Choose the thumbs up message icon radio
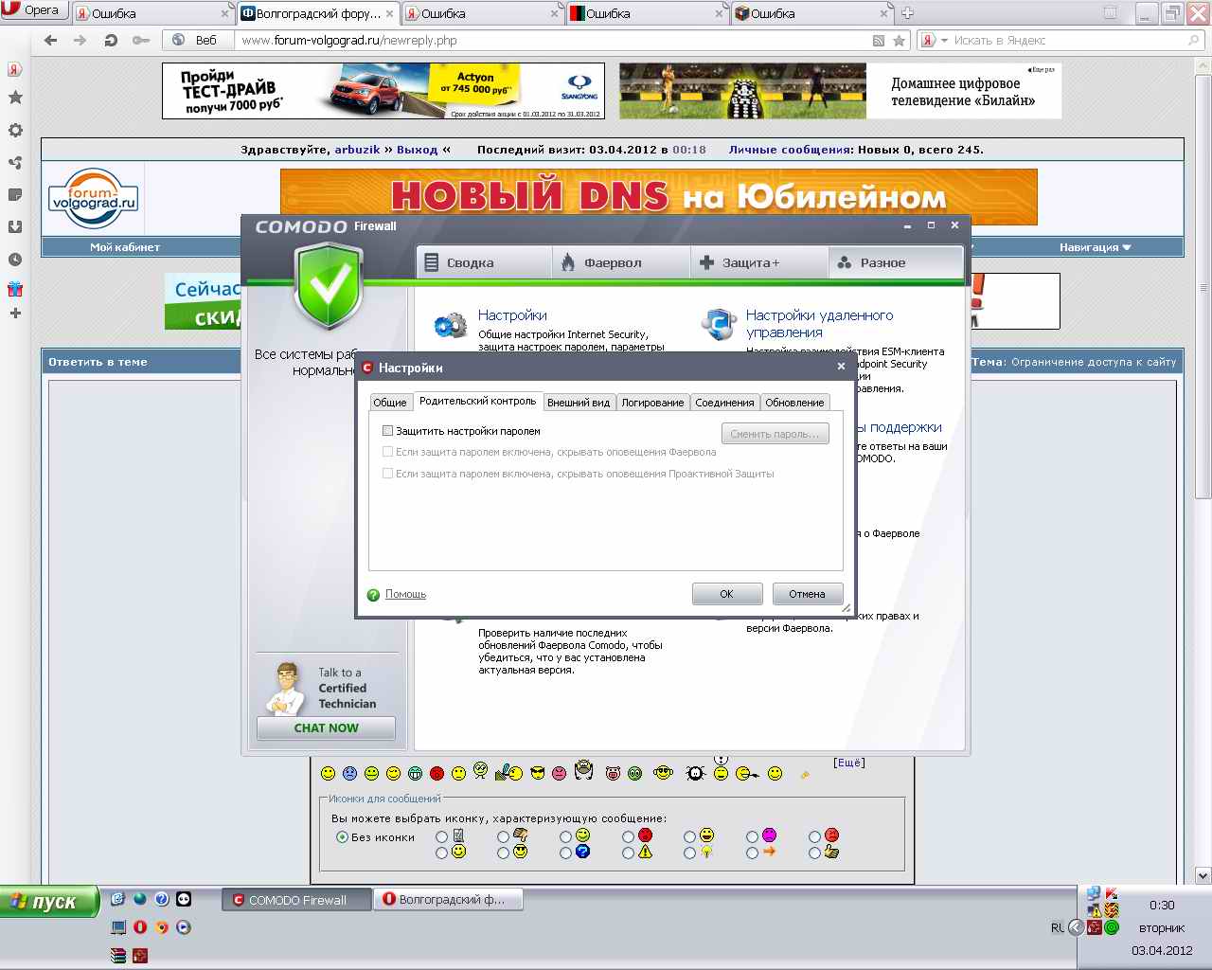The height and width of the screenshot is (970, 1212). pos(814,853)
